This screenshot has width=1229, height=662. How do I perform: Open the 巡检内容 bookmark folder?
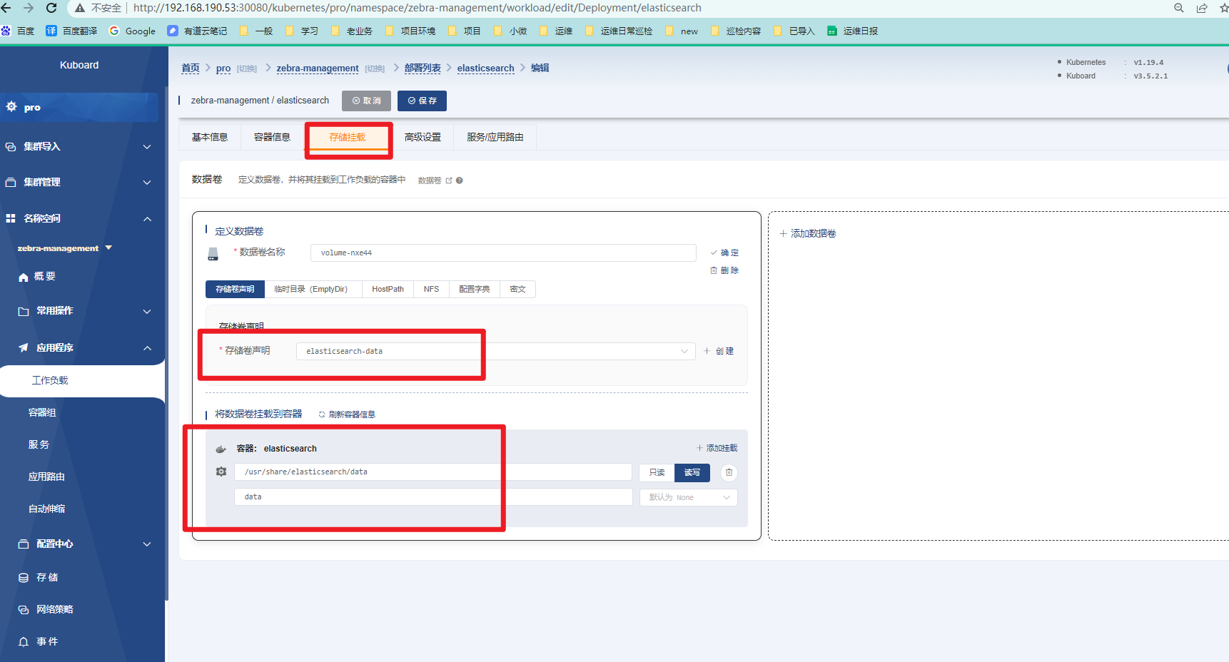735,31
